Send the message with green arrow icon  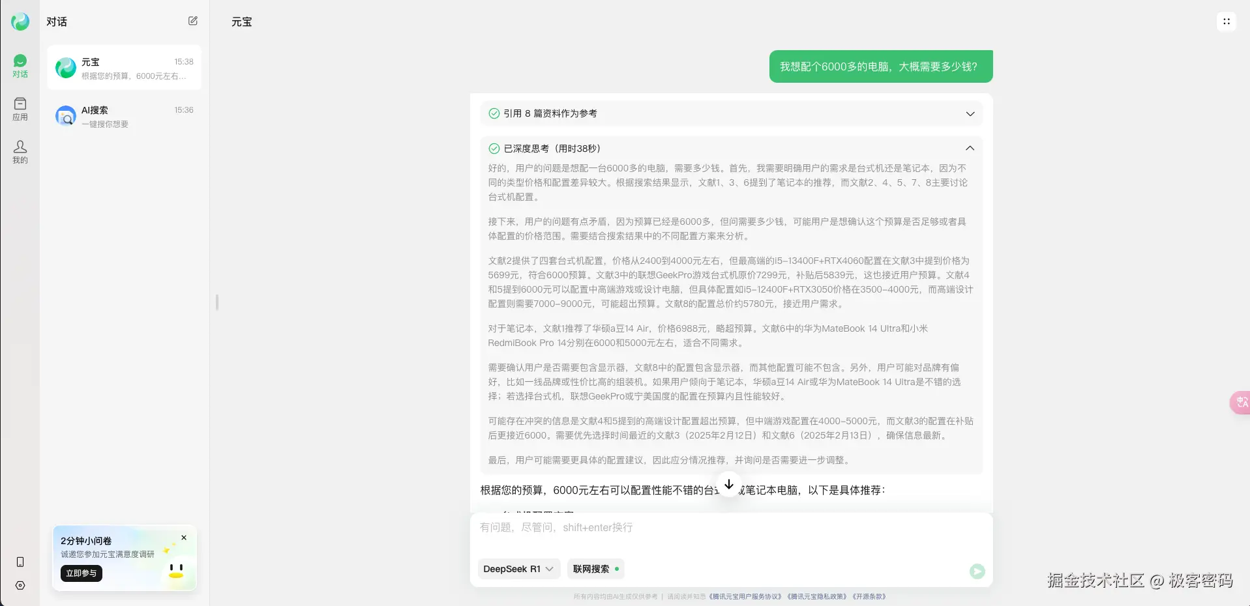pos(975,571)
